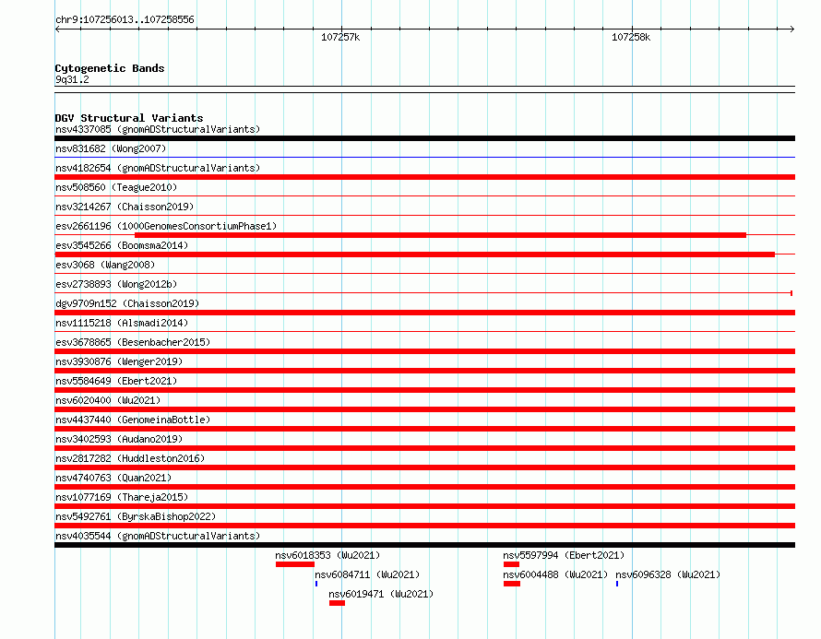Open variant nsv3214267 (Chaisson2019)
Viewport: 821px width, 639px height.
125,207
